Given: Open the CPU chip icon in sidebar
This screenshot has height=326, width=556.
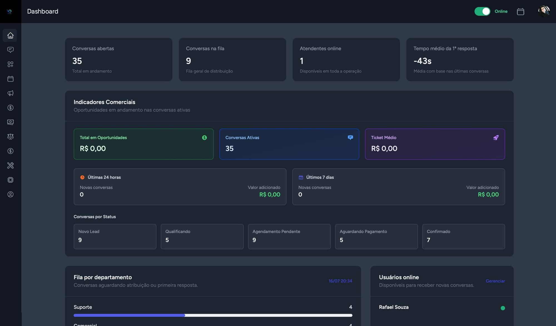Looking at the screenshot, I should point(10,180).
